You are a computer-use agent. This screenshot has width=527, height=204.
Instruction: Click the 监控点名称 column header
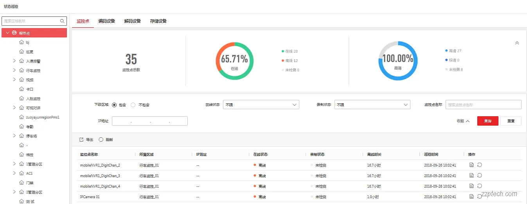[x=89, y=154]
